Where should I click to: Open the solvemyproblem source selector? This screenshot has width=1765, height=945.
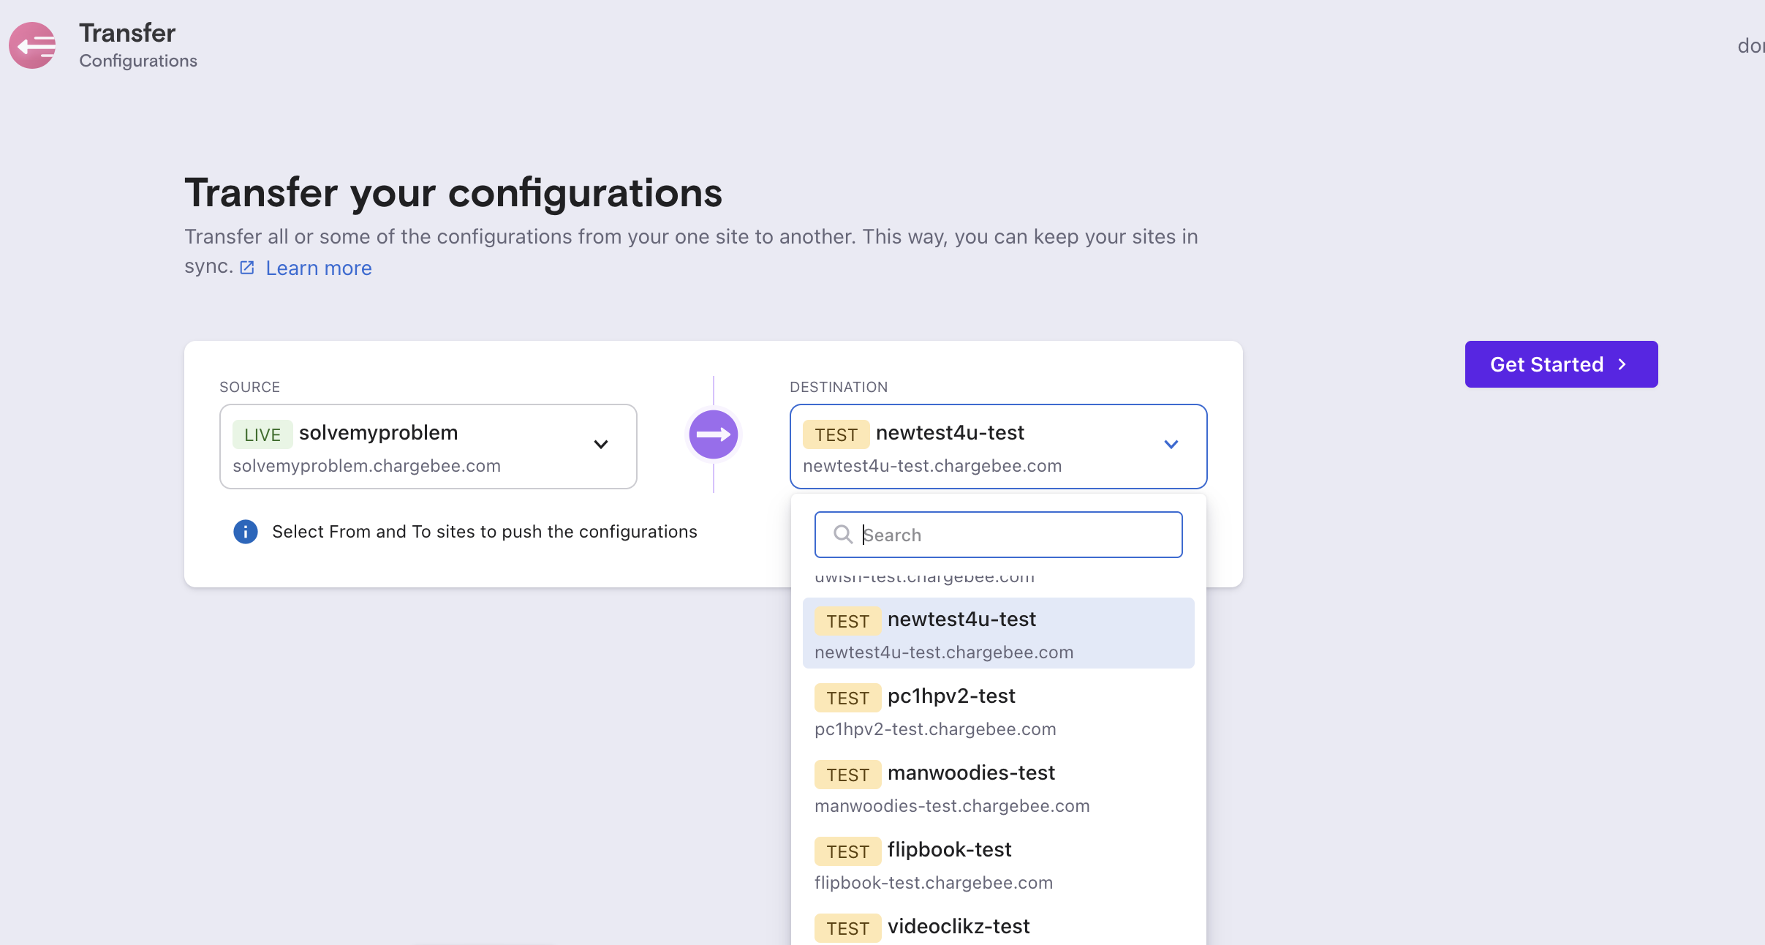pyautogui.click(x=409, y=446)
